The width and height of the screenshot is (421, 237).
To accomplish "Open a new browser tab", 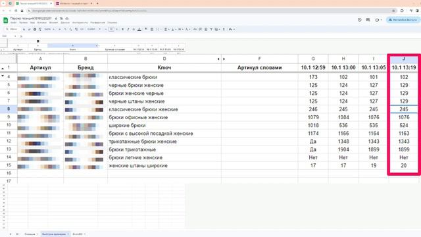I will point(97,3).
